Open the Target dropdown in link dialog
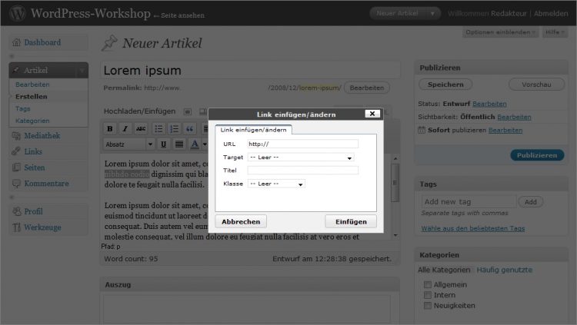The width and height of the screenshot is (577, 325). point(301,158)
